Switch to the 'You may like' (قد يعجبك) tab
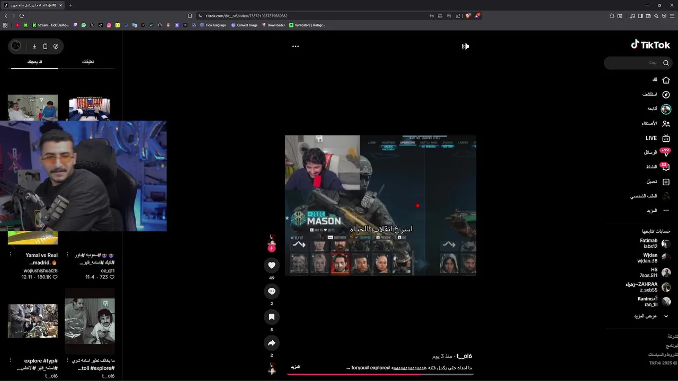This screenshot has width=678, height=381. coord(35,62)
